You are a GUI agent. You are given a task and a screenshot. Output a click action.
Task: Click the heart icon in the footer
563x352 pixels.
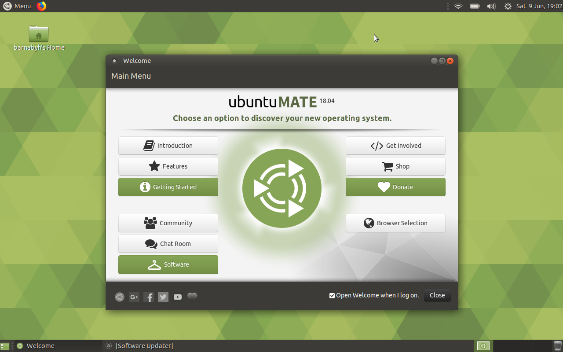coord(192,297)
